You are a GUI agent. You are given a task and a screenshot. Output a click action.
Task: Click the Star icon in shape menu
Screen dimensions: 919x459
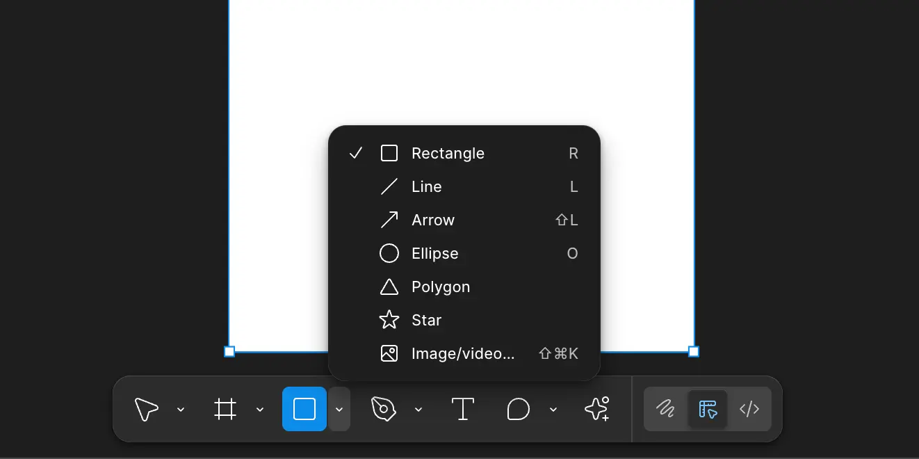pos(389,320)
